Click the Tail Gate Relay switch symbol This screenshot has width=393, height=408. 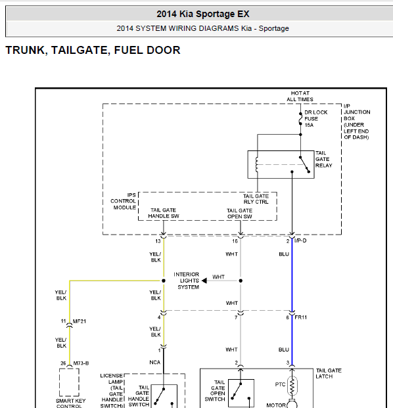304,164
